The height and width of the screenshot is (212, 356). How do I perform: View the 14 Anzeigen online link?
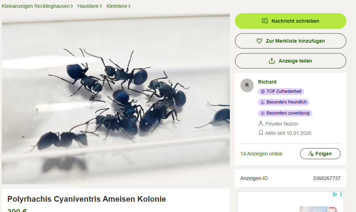click(261, 154)
